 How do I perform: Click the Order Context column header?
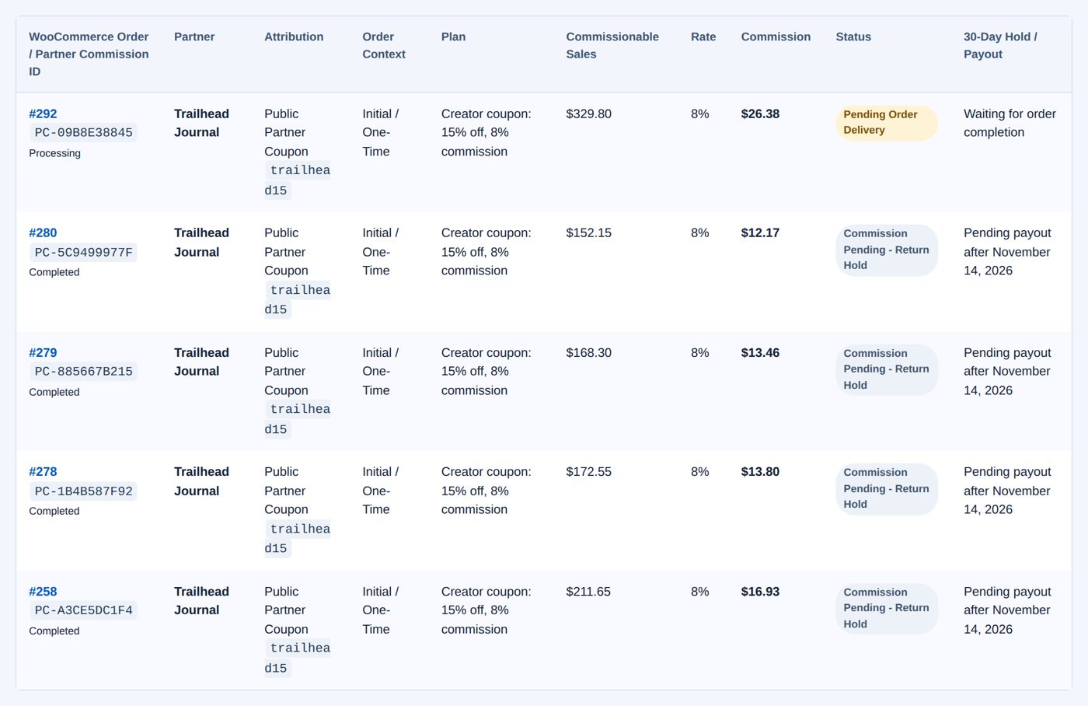click(384, 45)
